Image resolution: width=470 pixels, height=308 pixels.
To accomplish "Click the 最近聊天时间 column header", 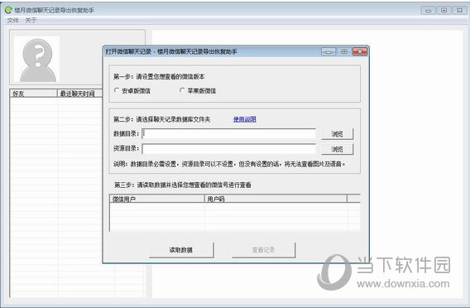I will [x=79, y=94].
